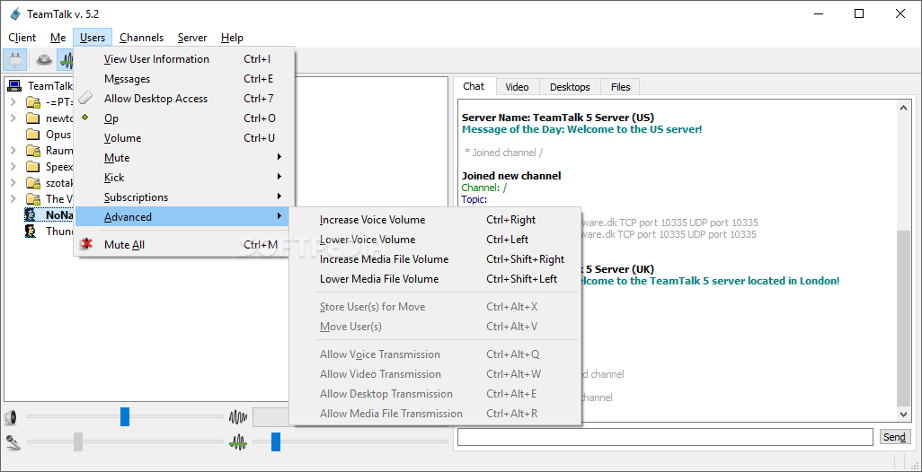Select the Advanced submenu entry
This screenshot has height=472, width=922.
[x=183, y=216]
